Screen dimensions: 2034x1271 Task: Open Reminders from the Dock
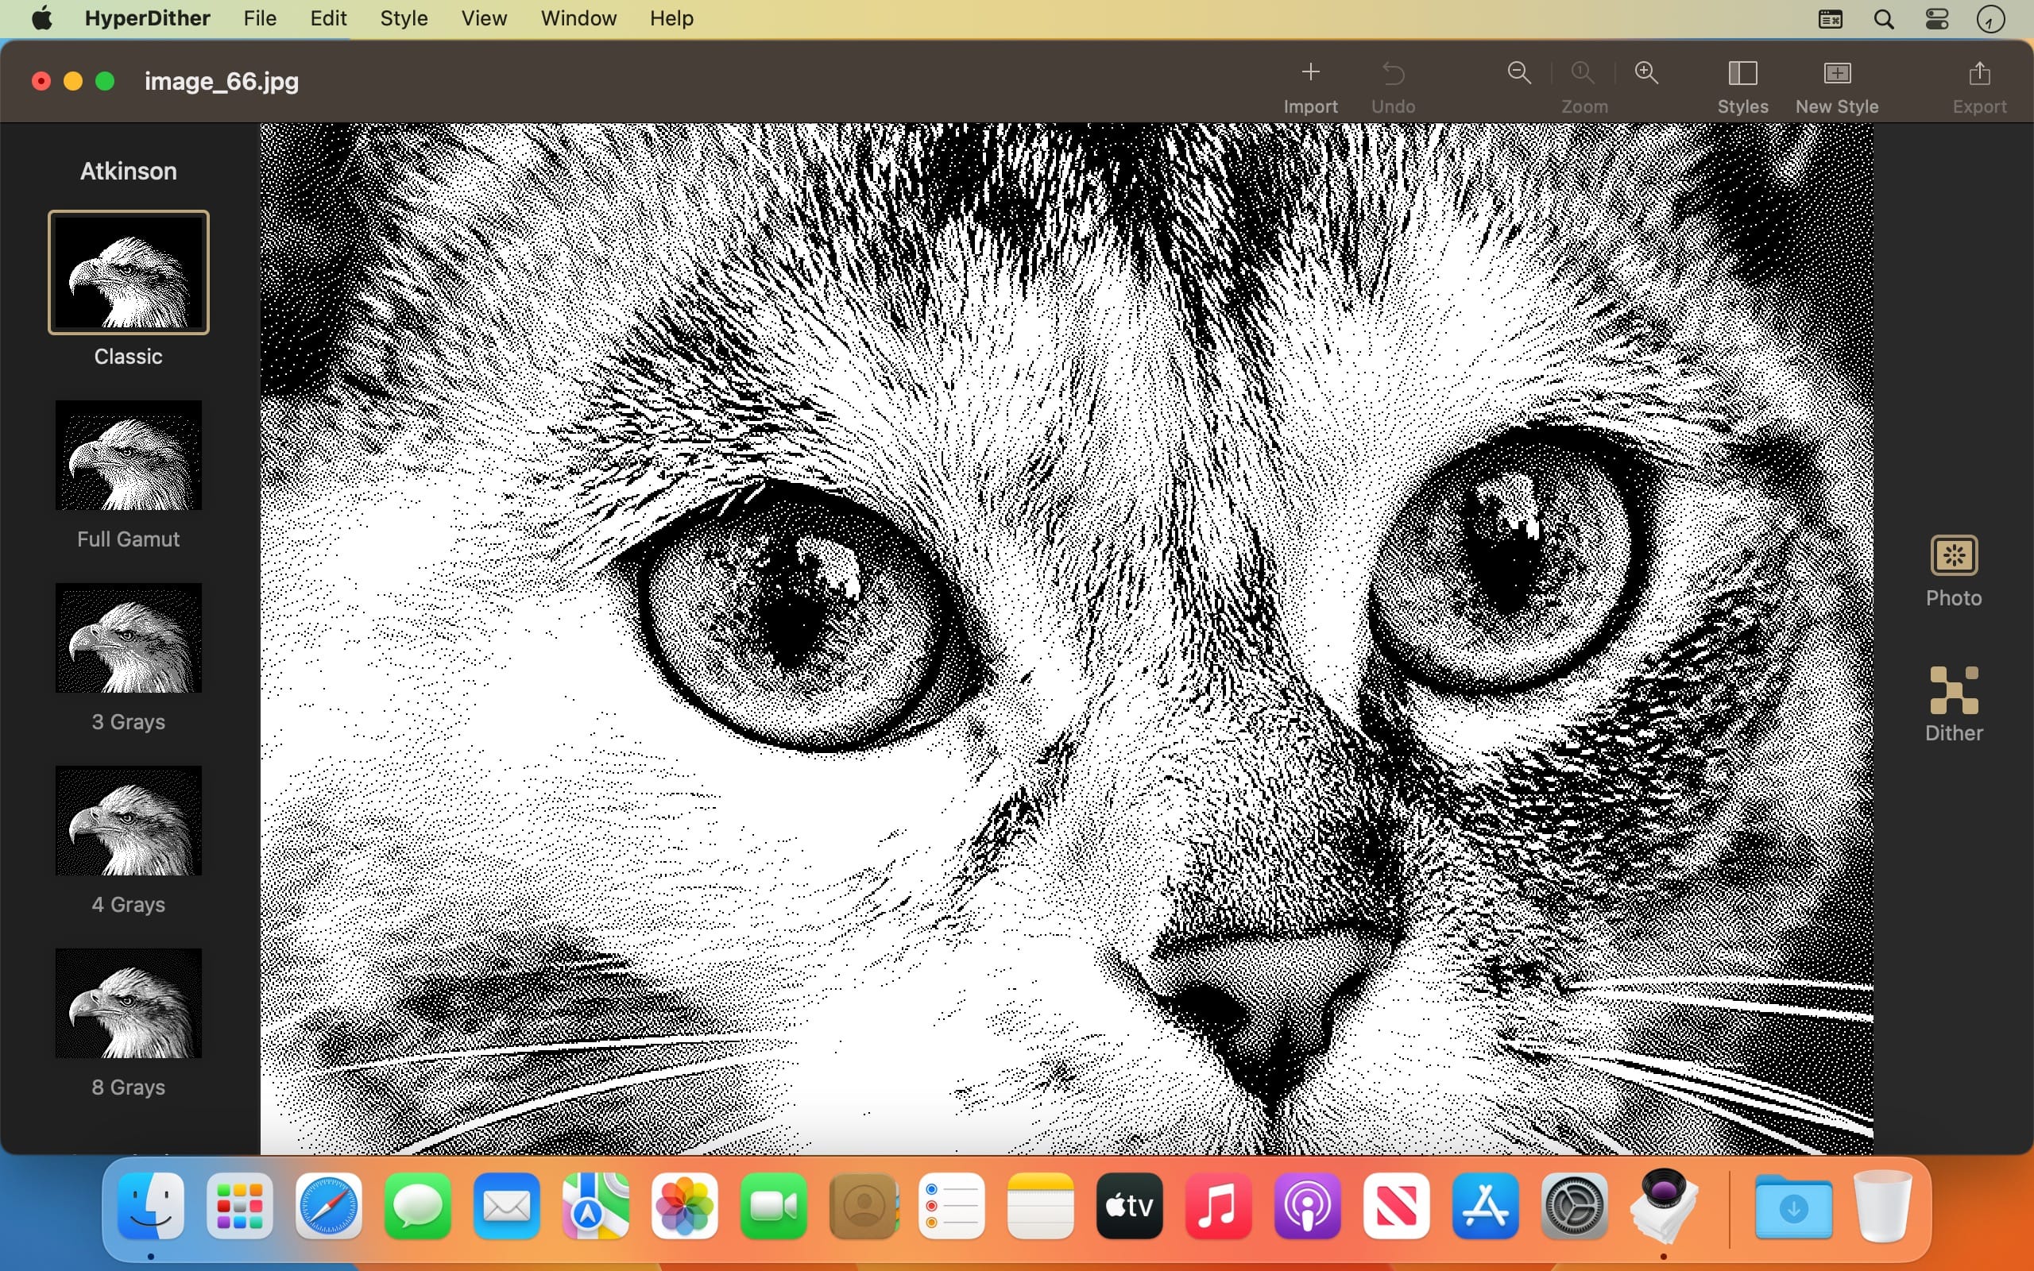tap(951, 1205)
